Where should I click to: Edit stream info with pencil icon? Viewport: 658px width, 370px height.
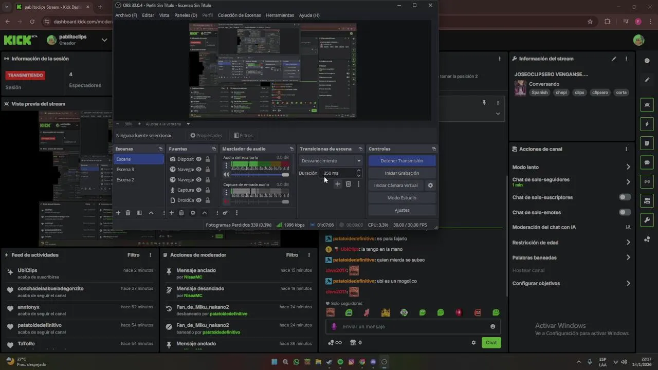pos(614,59)
